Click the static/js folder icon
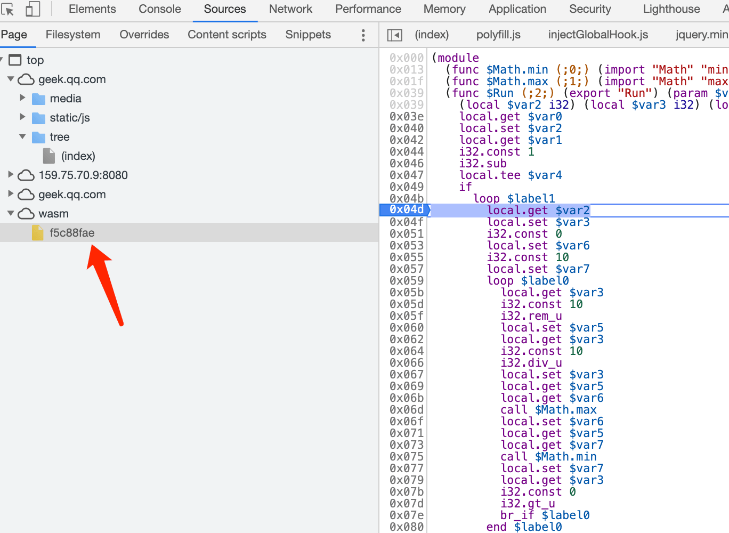 [38, 118]
